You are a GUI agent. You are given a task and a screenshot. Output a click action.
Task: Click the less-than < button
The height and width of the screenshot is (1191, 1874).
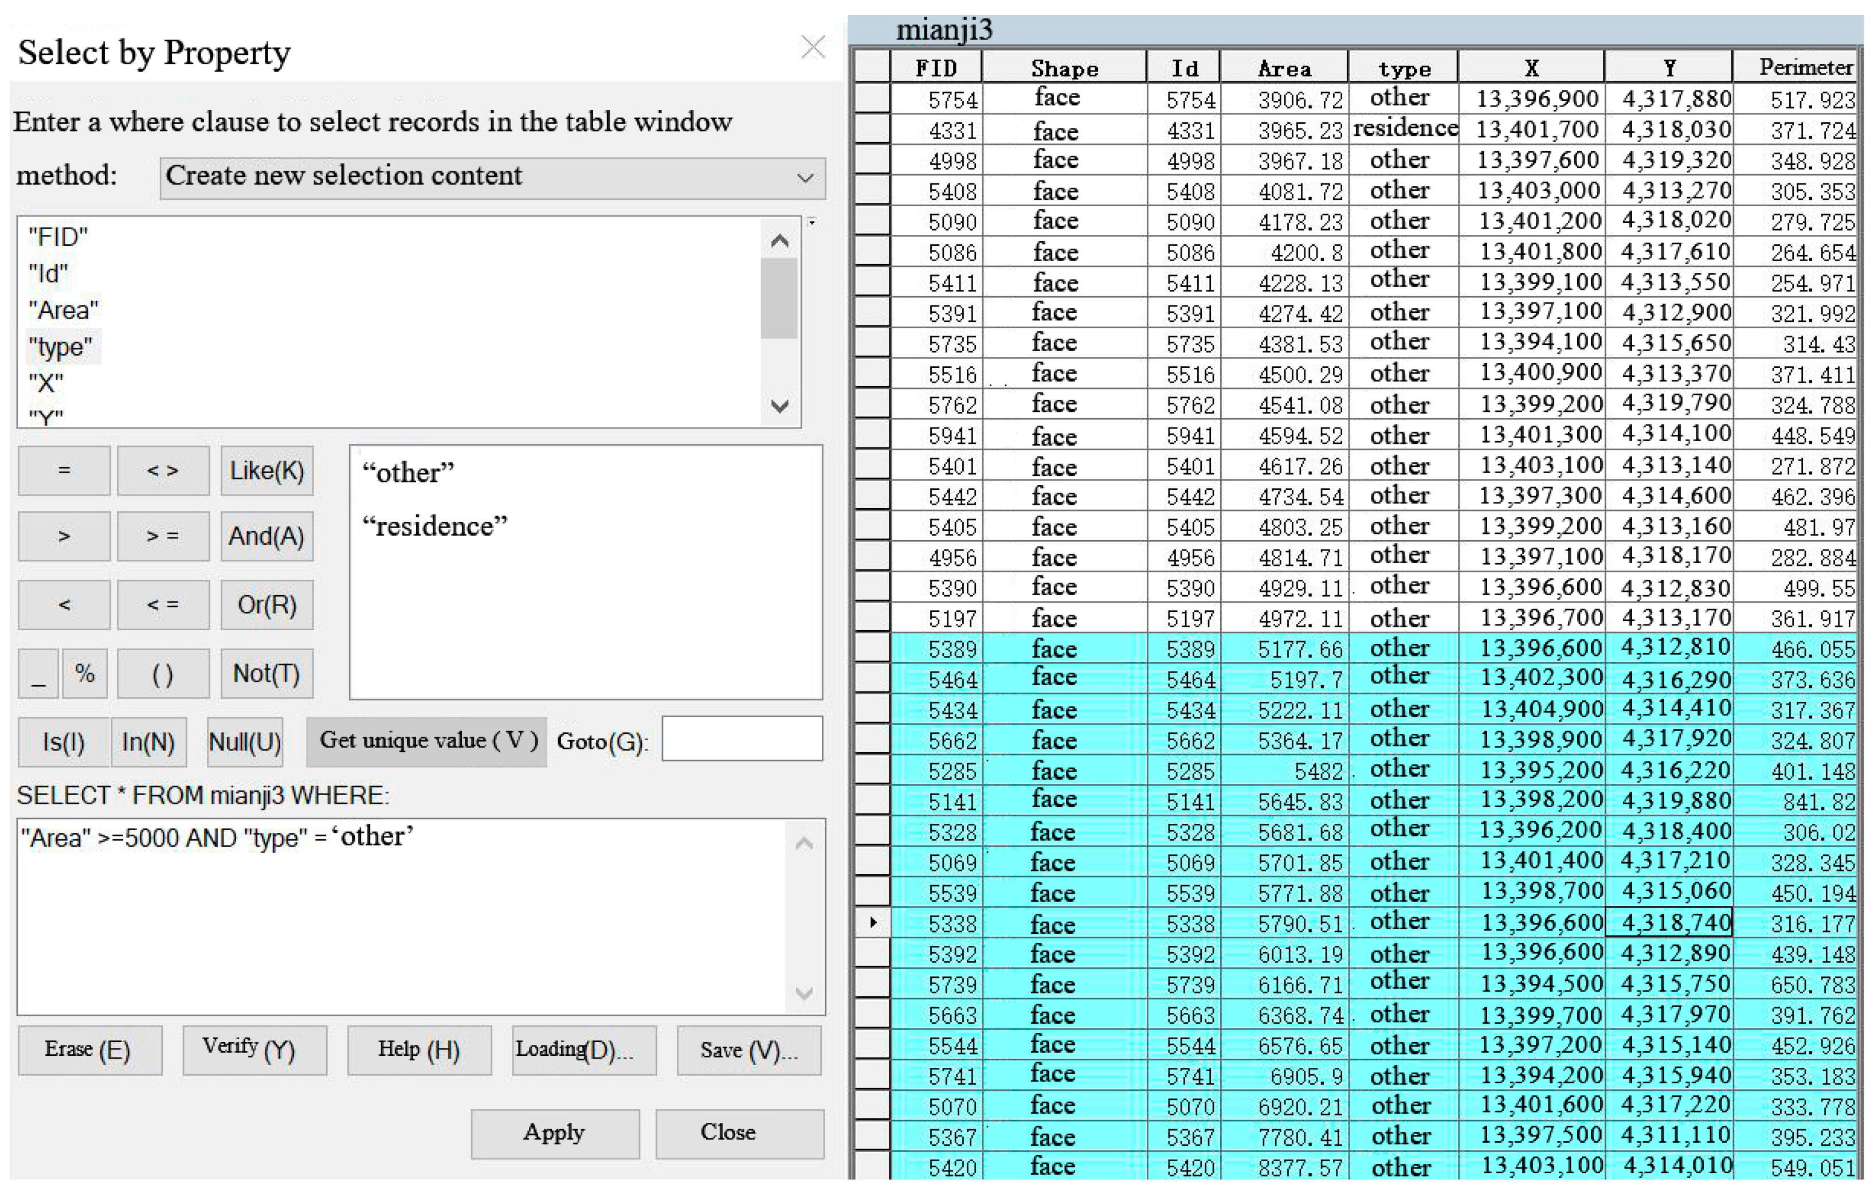click(x=64, y=604)
